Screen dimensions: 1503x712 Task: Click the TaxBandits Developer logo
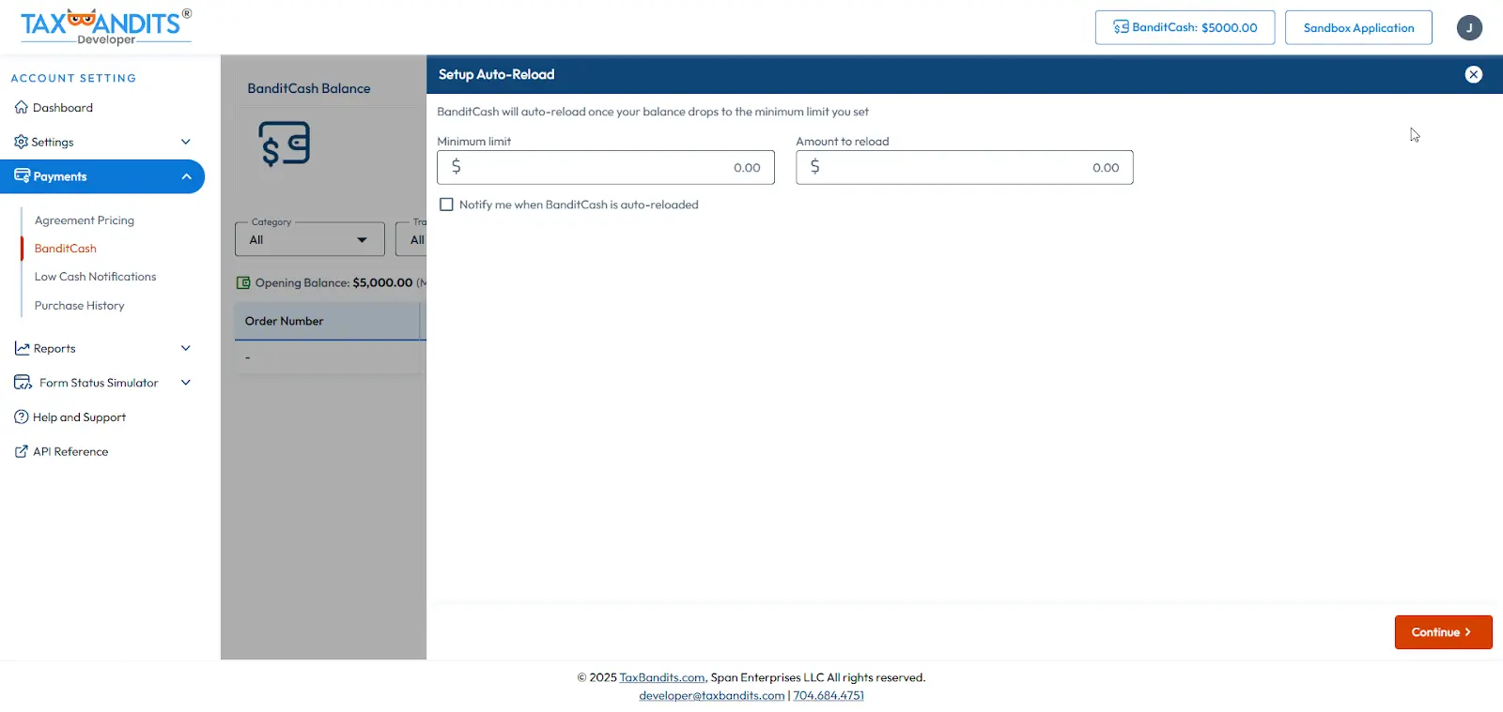[x=105, y=26]
